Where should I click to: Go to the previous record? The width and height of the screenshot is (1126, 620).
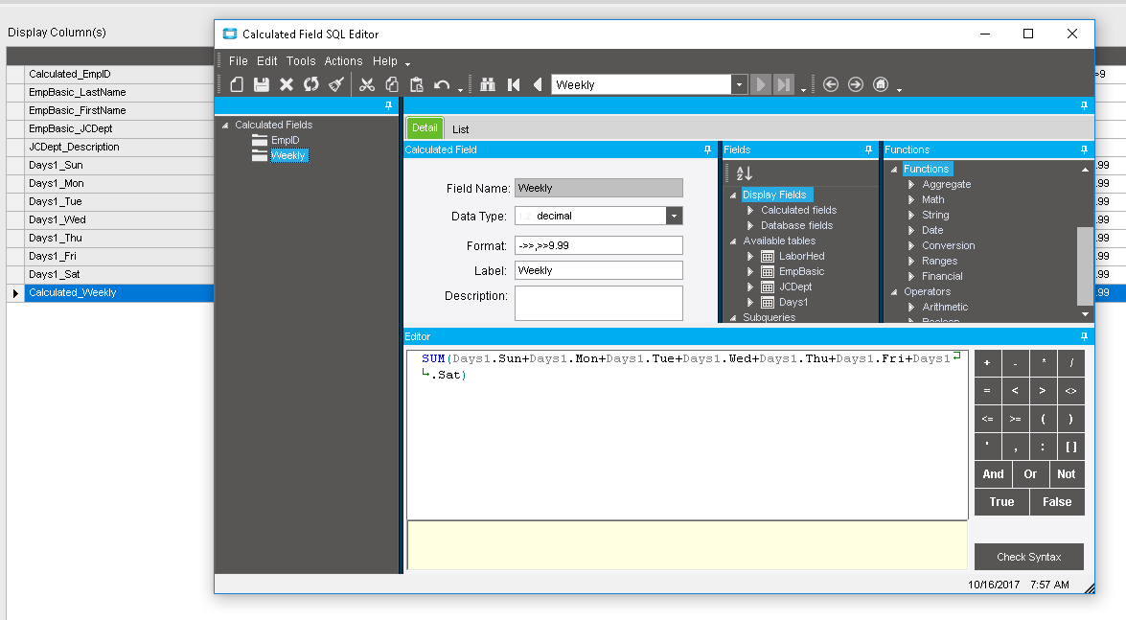click(538, 84)
